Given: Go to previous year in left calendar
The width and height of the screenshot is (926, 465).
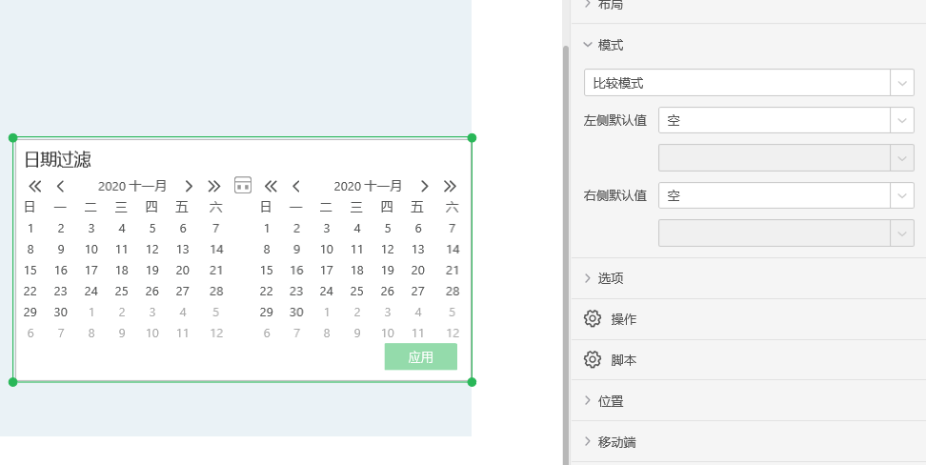Looking at the screenshot, I should 35,186.
